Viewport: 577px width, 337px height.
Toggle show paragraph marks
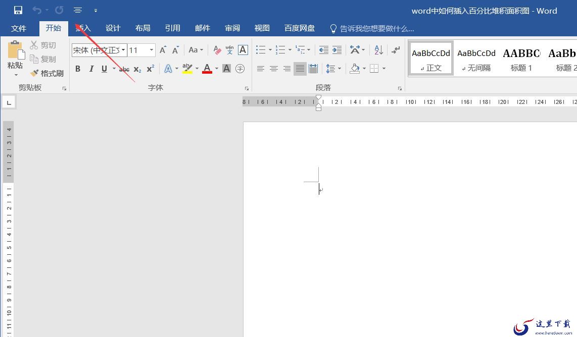point(396,50)
